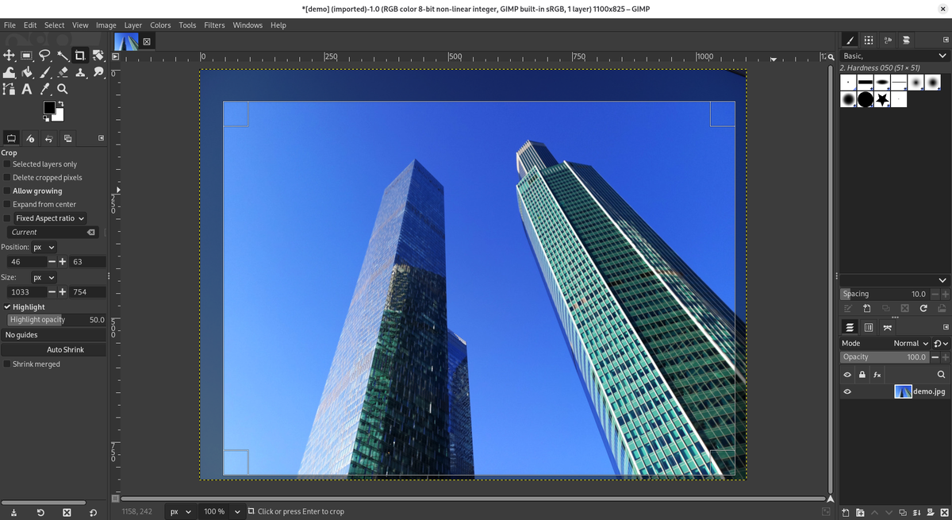This screenshot has width=952, height=520.
Task: Select the Unified Transform tool
Action: pyautogui.click(x=98, y=56)
